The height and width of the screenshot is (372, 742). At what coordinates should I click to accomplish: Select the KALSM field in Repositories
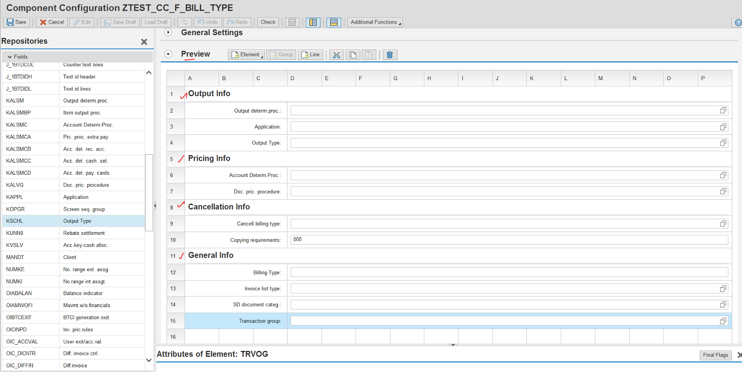coord(74,101)
